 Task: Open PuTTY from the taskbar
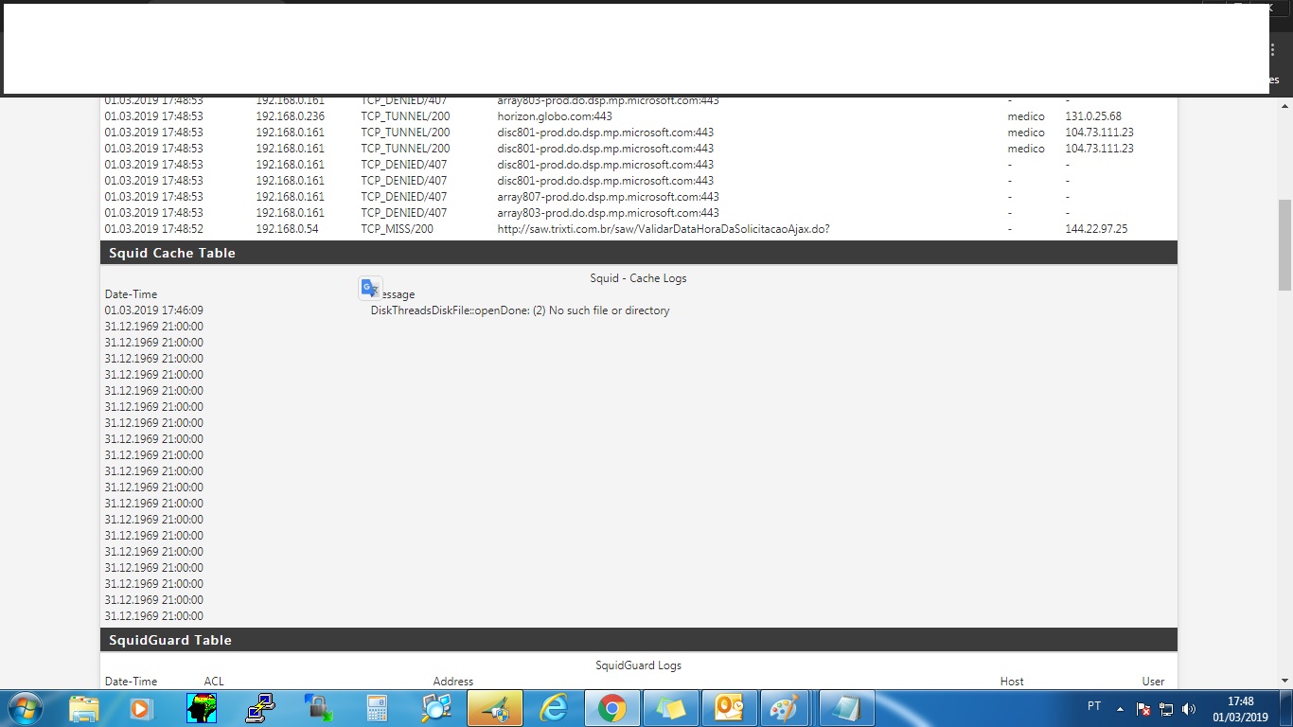click(x=259, y=708)
